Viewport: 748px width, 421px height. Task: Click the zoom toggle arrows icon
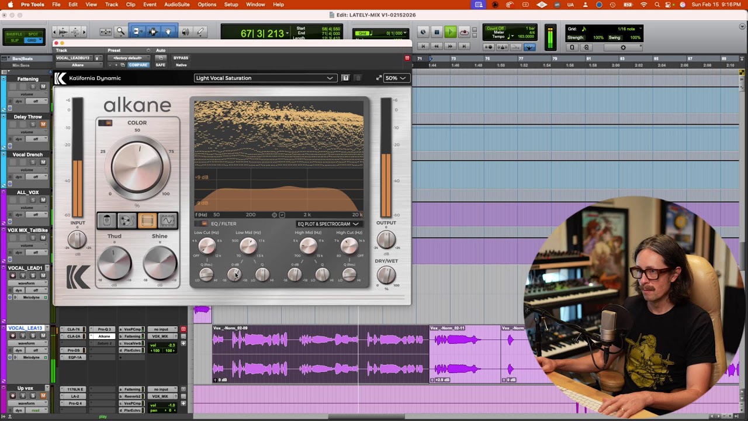106,32
